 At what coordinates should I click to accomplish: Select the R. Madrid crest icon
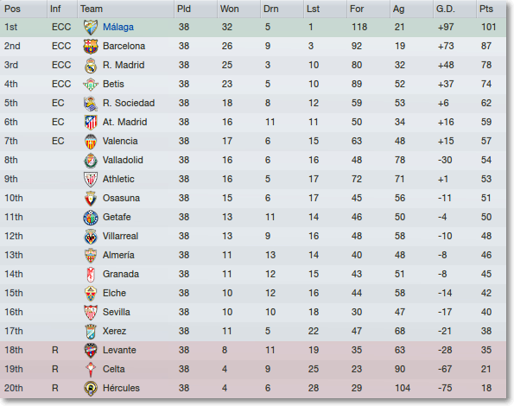tap(91, 65)
